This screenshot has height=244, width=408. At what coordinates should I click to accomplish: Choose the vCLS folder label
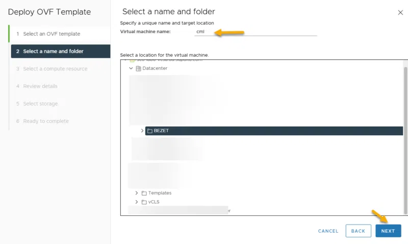154,202
